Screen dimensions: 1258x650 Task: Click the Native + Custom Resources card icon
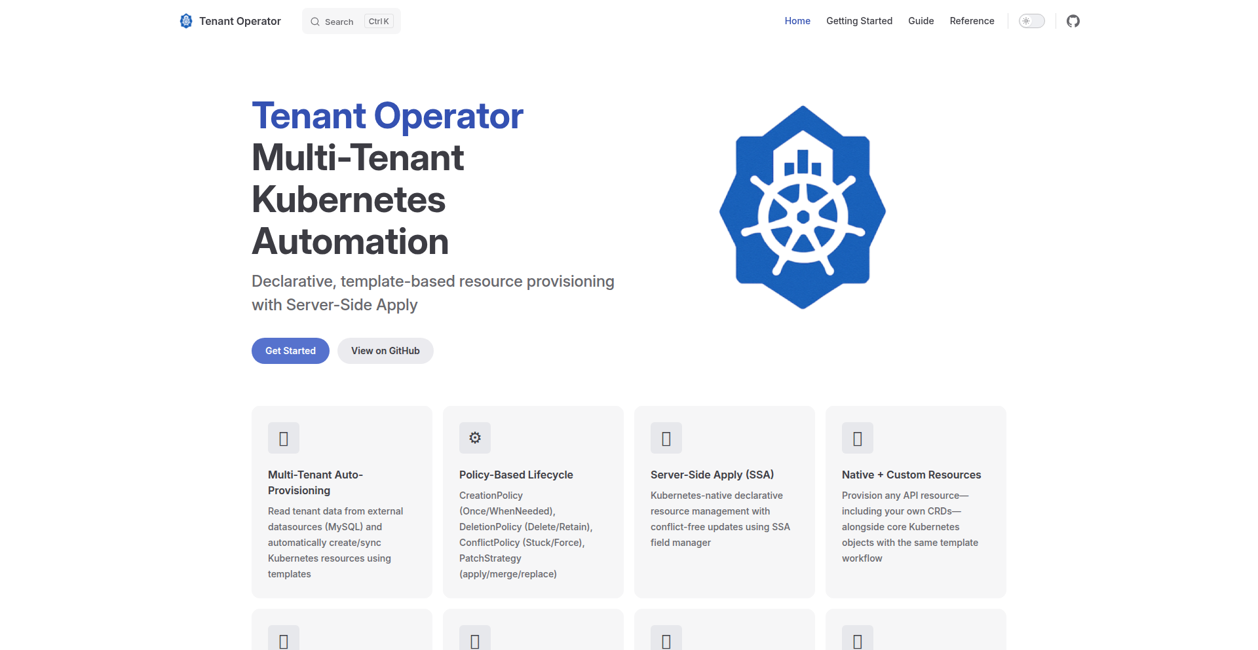point(858,438)
